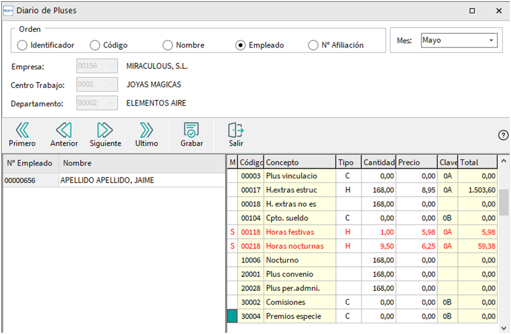Open the Empresa lookup ellipsis button
This screenshot has height=334, width=511.
click(x=111, y=66)
